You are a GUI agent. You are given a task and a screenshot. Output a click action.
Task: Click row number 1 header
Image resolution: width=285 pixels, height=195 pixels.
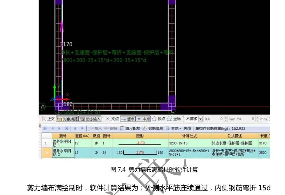(47, 143)
